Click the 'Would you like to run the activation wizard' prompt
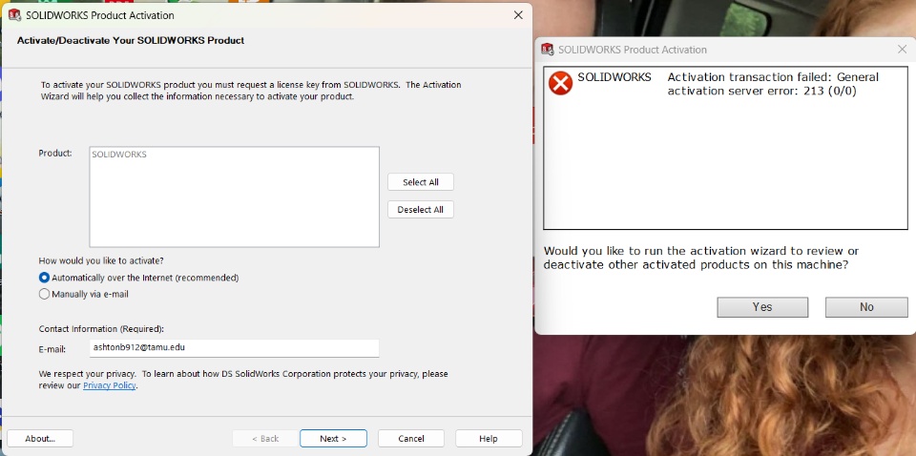 pos(701,259)
